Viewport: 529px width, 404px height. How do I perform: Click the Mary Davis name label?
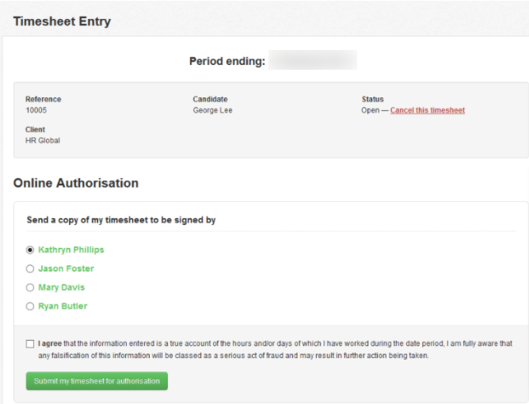[x=62, y=288]
